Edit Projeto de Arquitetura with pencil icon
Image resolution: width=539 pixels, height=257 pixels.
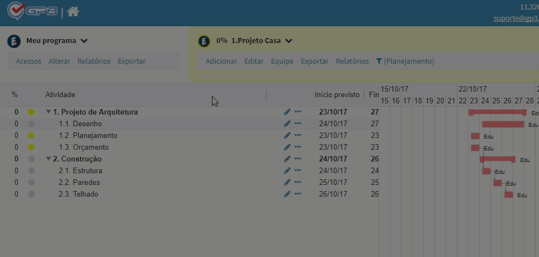pos(287,112)
